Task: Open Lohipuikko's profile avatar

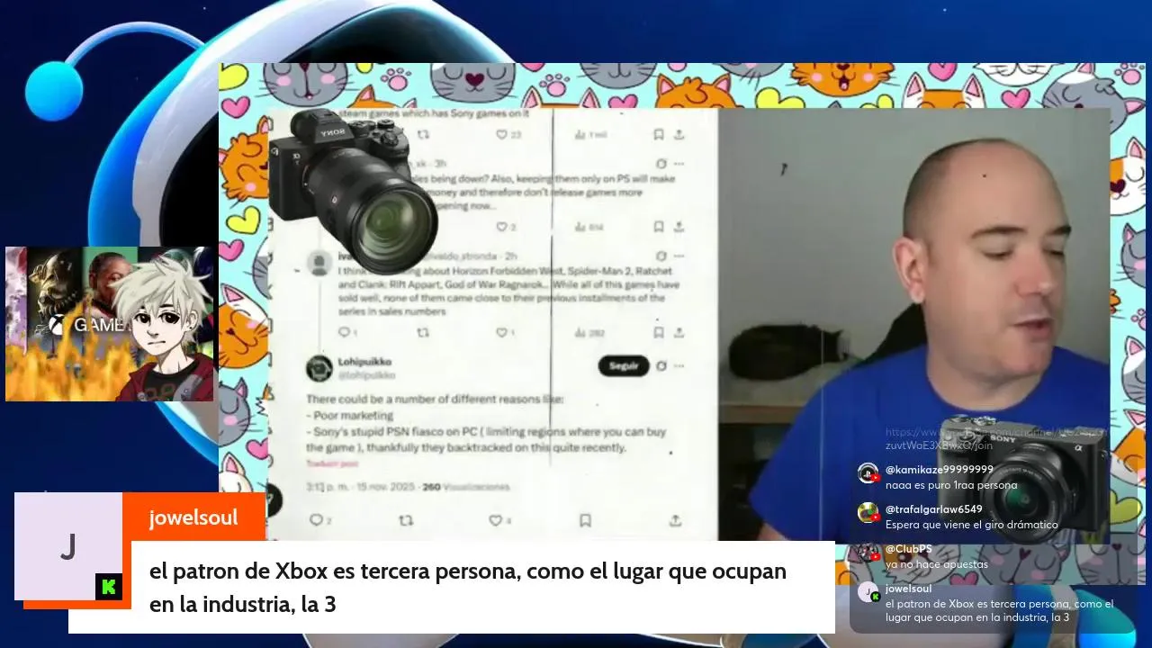Action: pos(319,368)
